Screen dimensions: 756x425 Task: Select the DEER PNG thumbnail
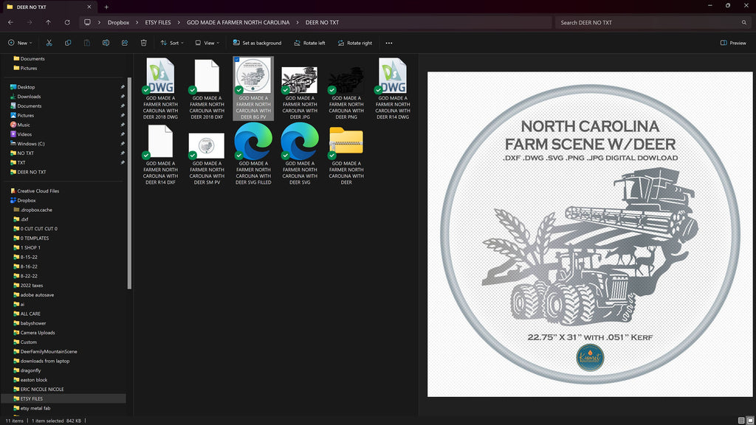coord(346,89)
